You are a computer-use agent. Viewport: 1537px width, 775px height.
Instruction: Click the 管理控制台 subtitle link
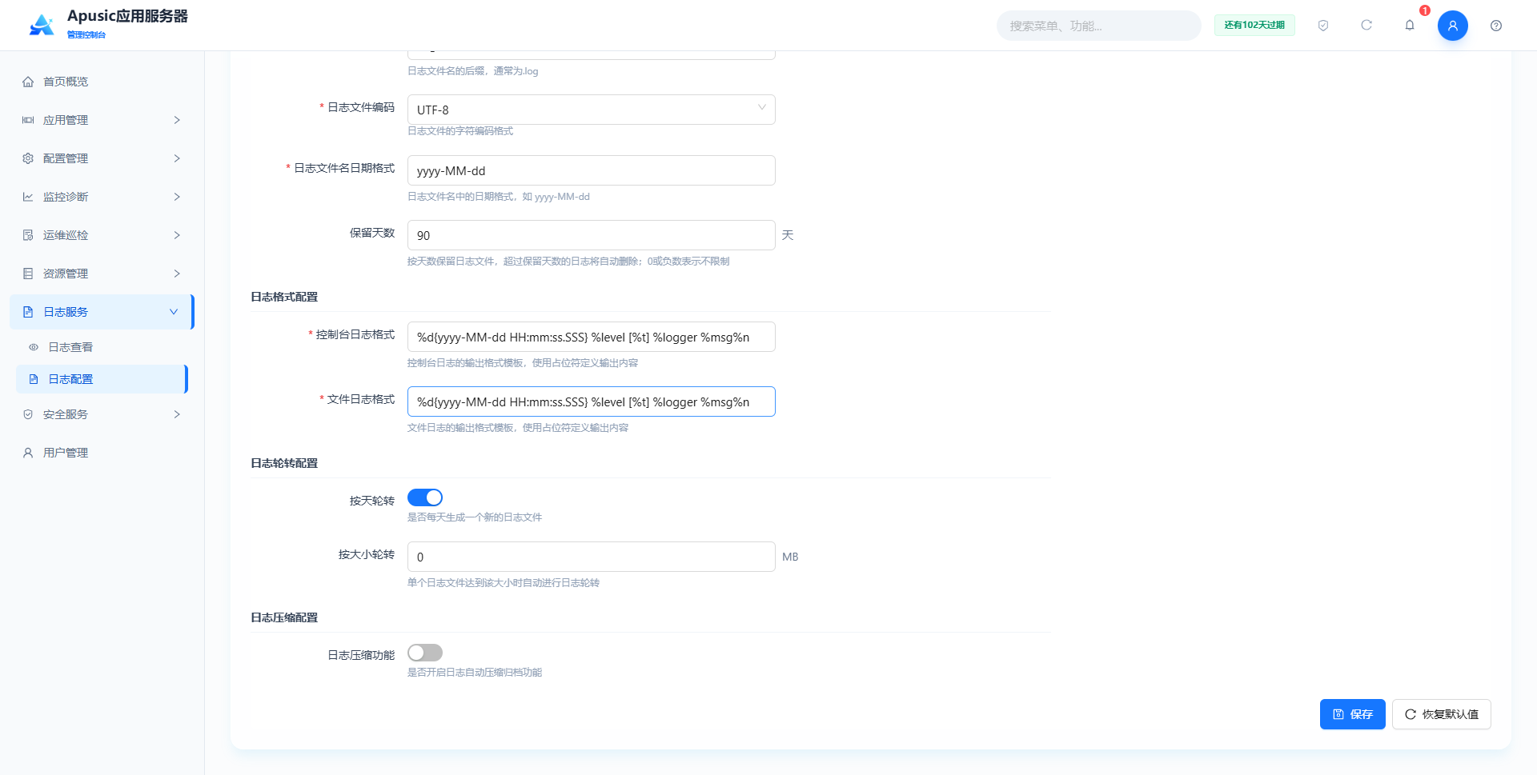[86, 35]
